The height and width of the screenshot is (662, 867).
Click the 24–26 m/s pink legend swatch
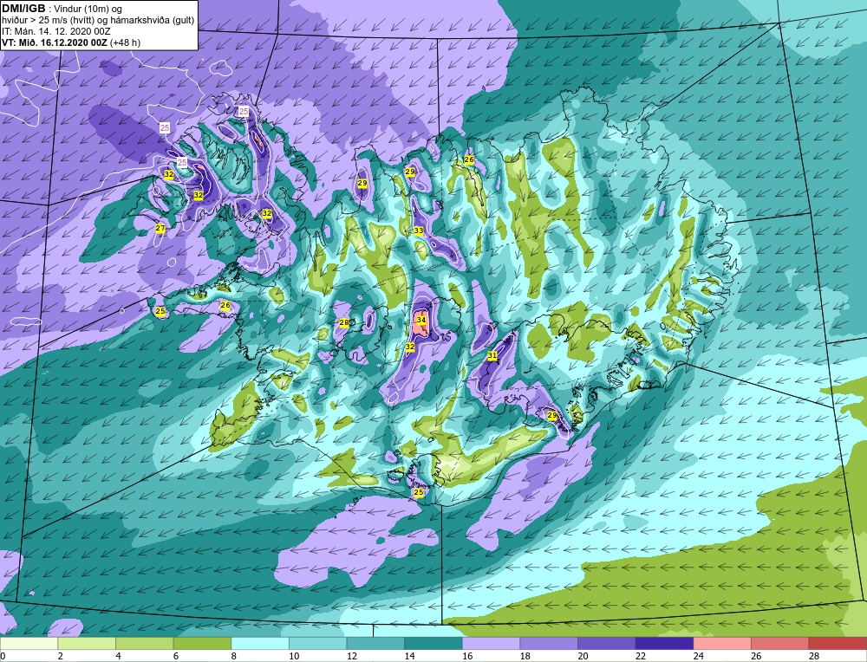[722, 644]
